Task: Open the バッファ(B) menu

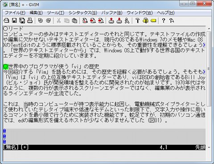Action: pyautogui.click(x=112, y=13)
